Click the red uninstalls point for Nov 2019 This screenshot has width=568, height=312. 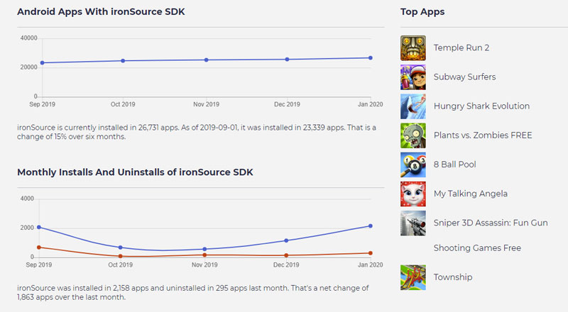tap(204, 255)
